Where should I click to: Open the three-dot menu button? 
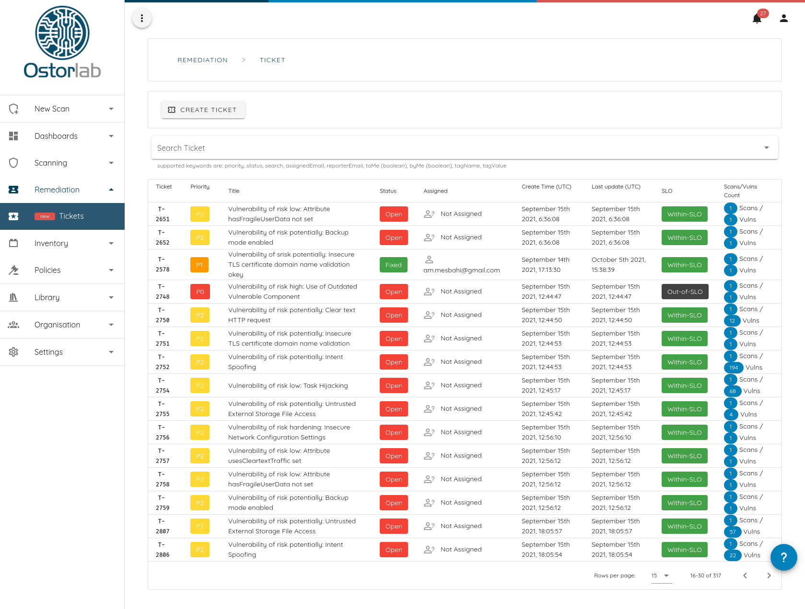point(142,18)
